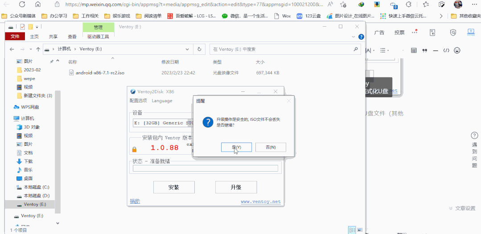This screenshot has height=234, width=481.
Task: Expand the Explorer ribbon with the chevron
Action: 353,37
